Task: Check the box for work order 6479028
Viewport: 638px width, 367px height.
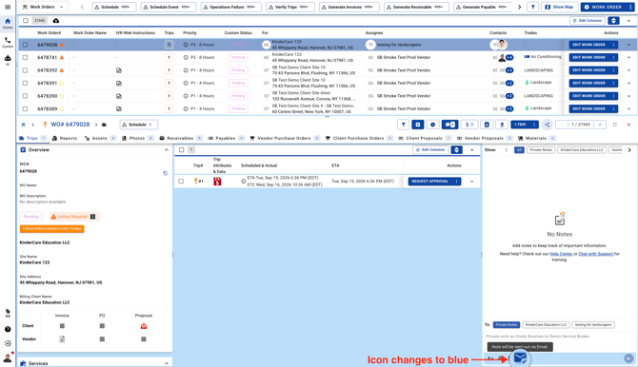Action: point(25,45)
